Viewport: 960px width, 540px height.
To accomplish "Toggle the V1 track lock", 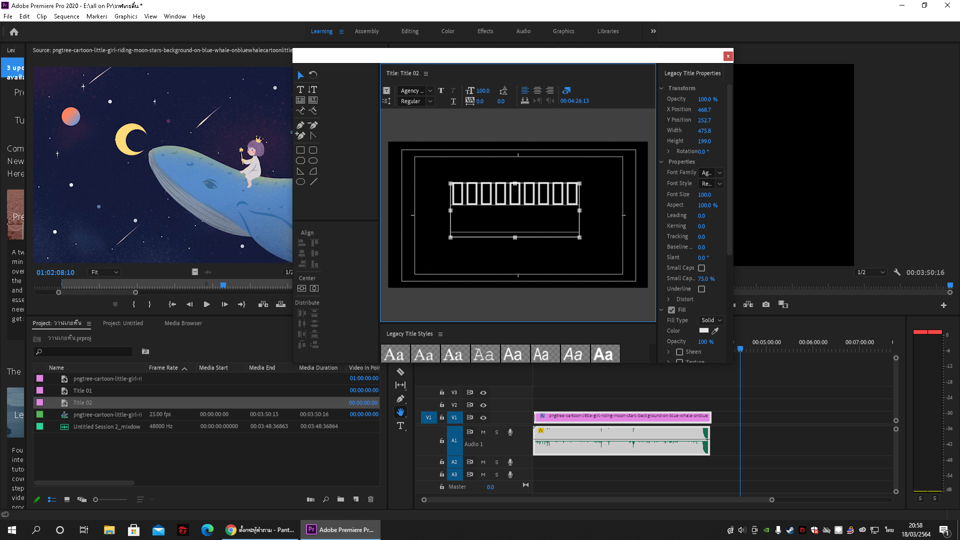I will pyautogui.click(x=442, y=417).
